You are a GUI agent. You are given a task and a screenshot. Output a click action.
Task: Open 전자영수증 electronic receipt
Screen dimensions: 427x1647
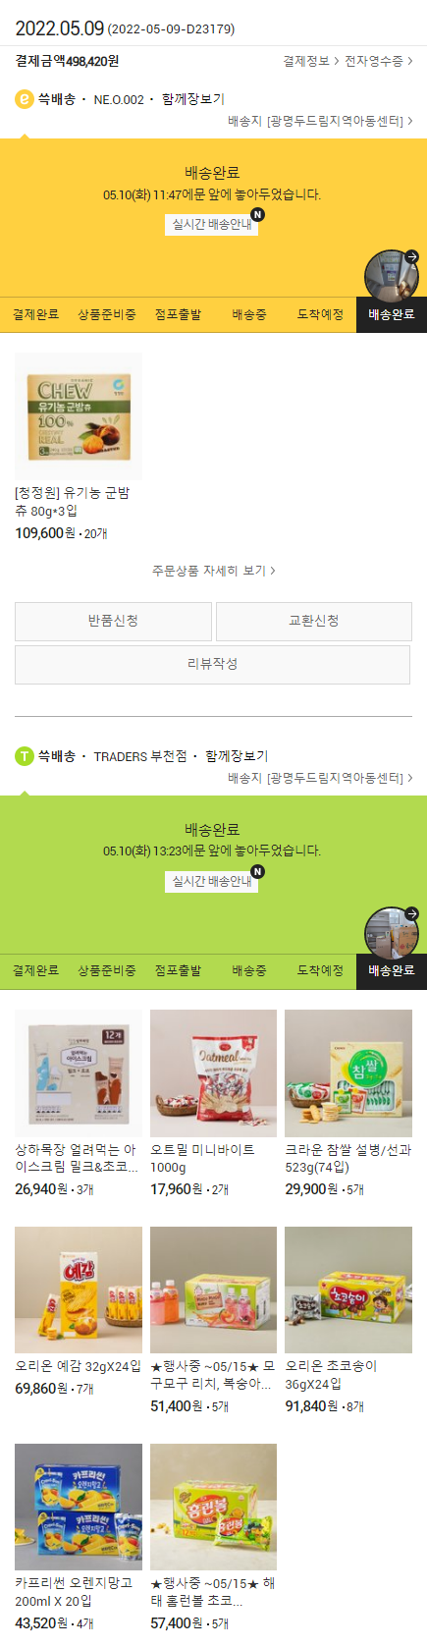click(x=379, y=61)
